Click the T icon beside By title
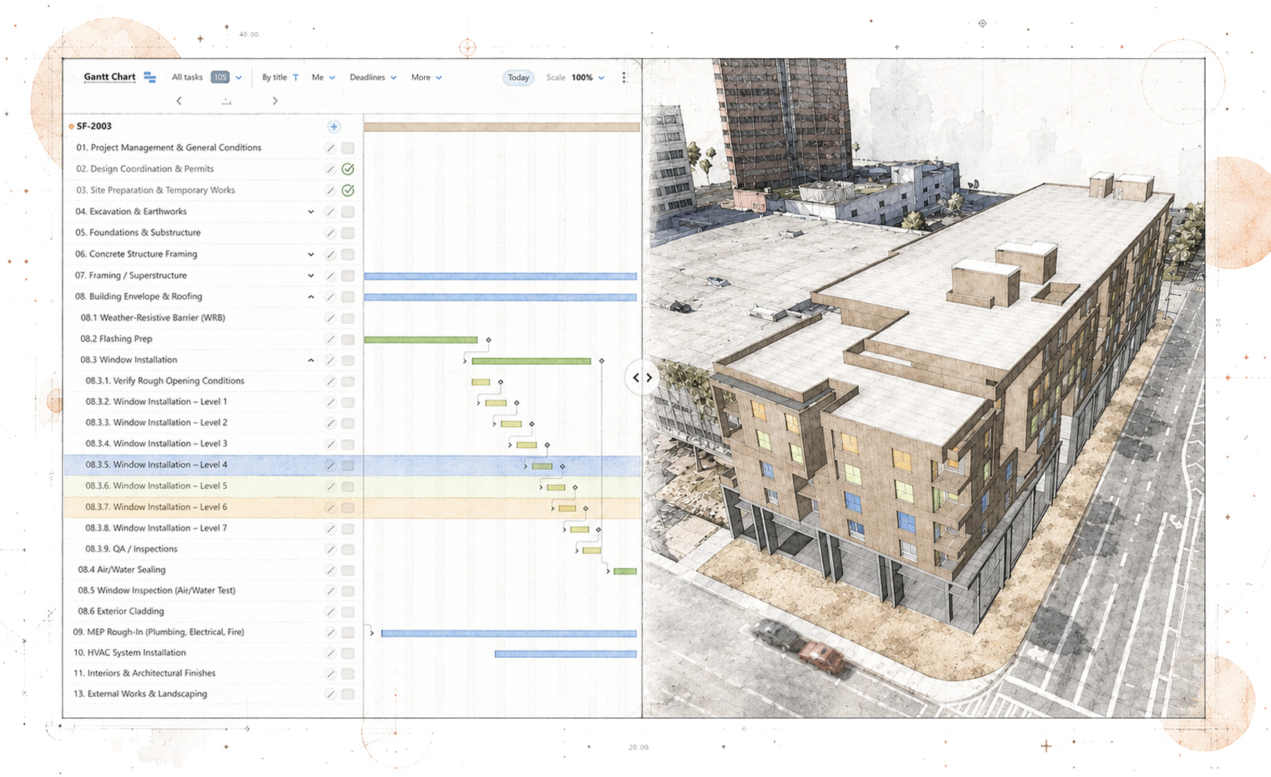1271x777 pixels. pyautogui.click(x=295, y=78)
